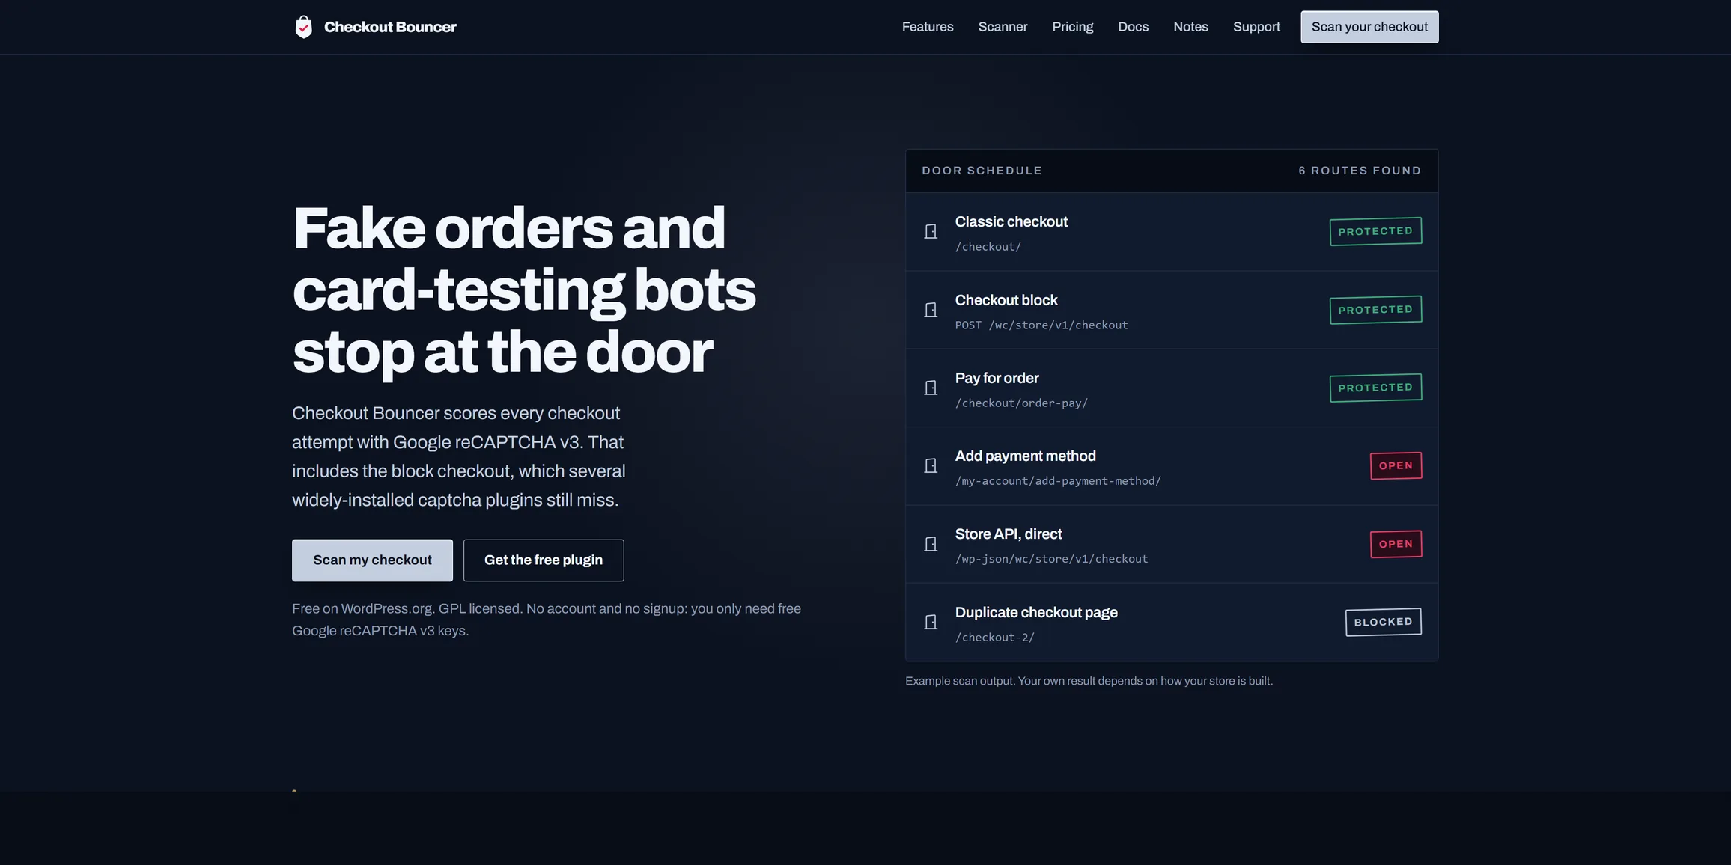The width and height of the screenshot is (1731, 865).
Task: Select the Store API, direct route title
Action: click(x=1009, y=534)
